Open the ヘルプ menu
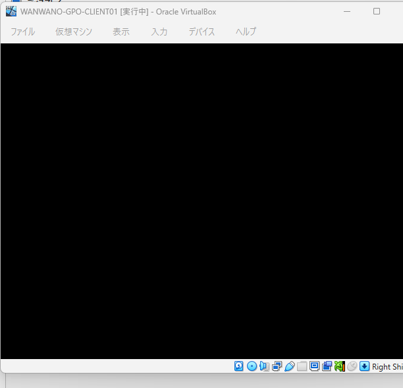The height and width of the screenshot is (388, 403). [246, 32]
